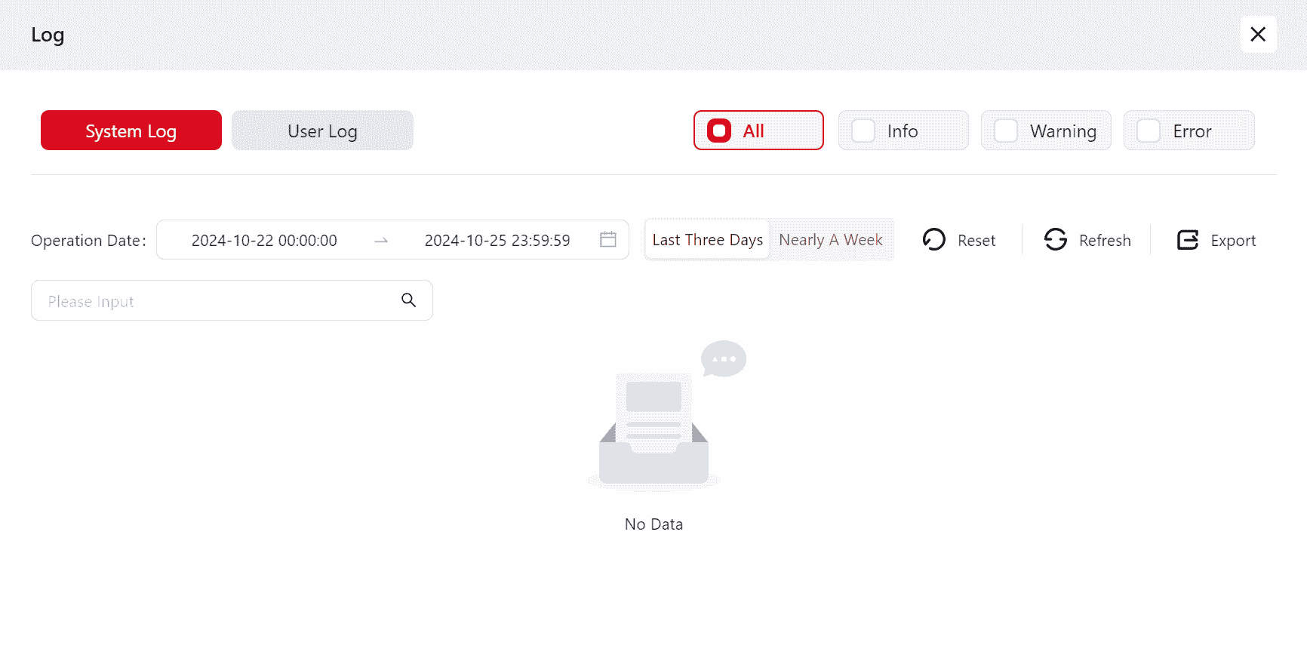The height and width of the screenshot is (661, 1307).
Task: Close the Log dialog
Action: (x=1257, y=35)
